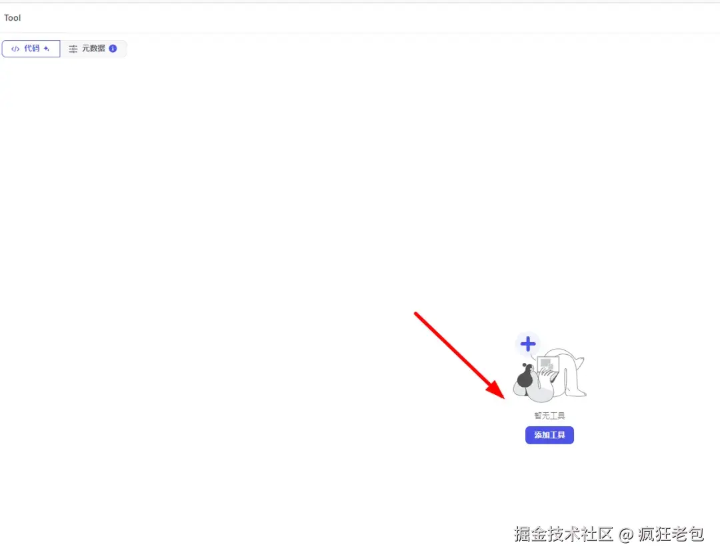720x559 pixels.
Task: Click the blue plus icon above the illustration
Action: pyautogui.click(x=527, y=344)
